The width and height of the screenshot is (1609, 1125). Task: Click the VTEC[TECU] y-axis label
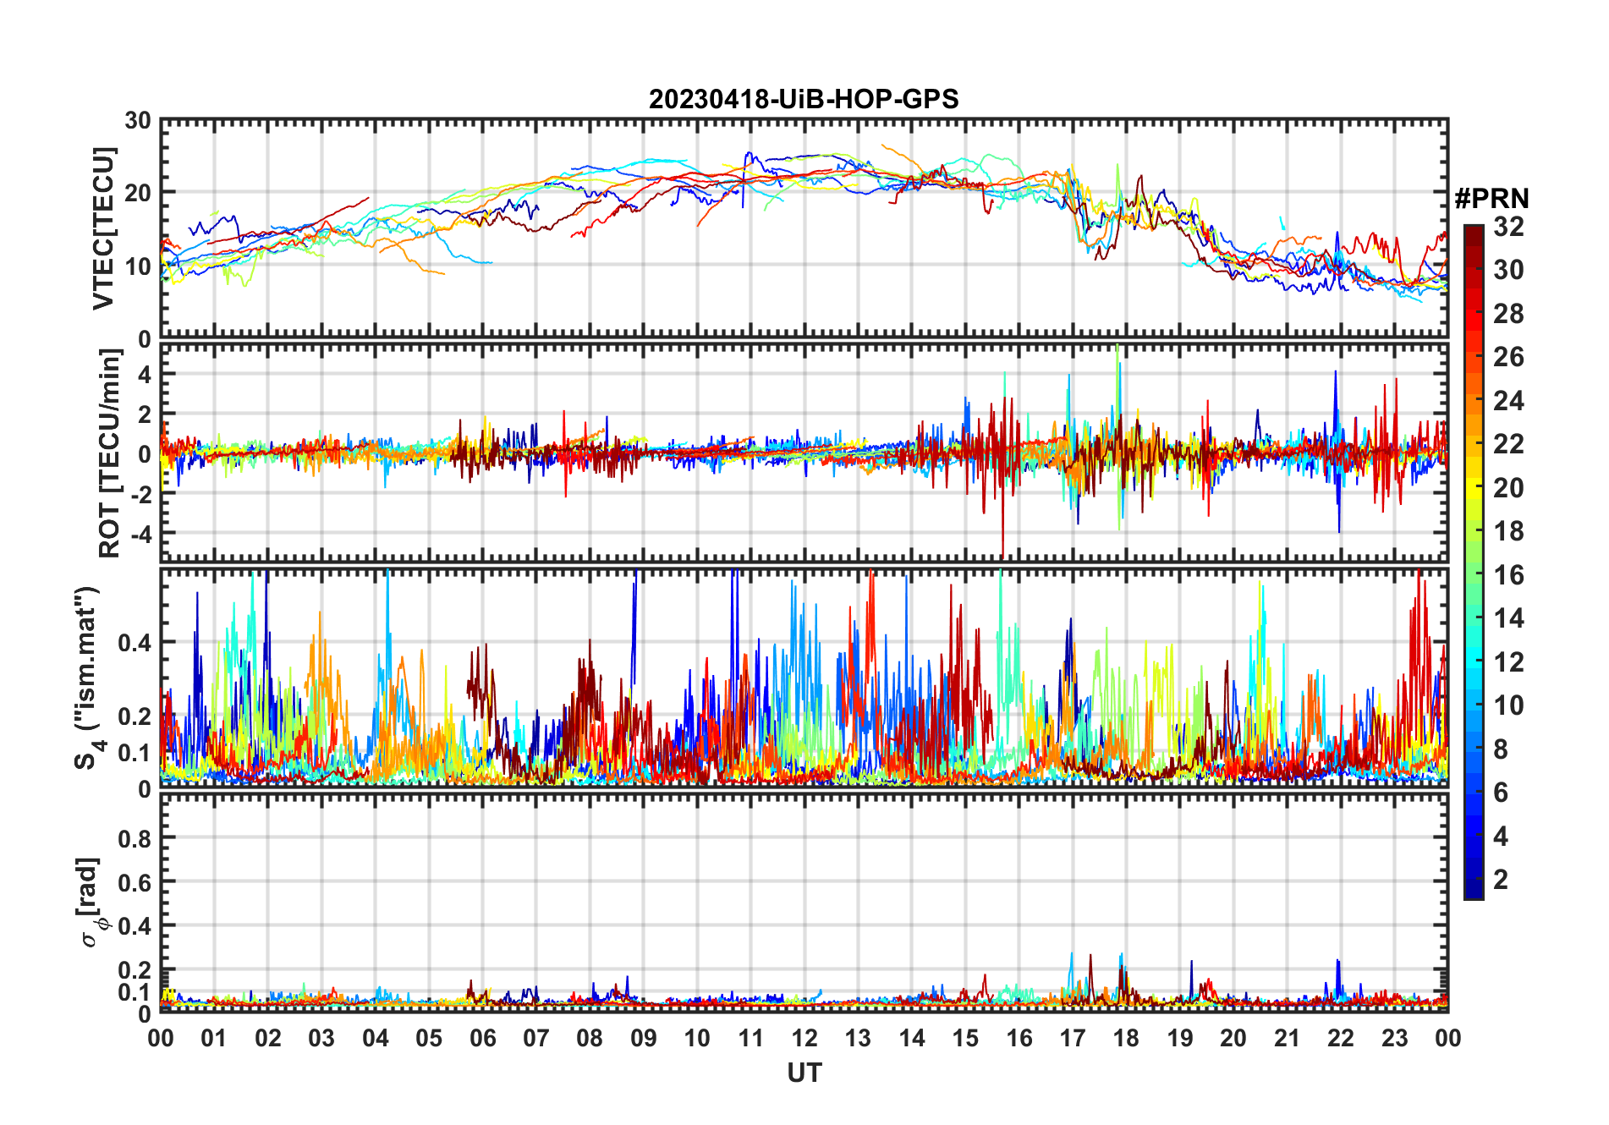102,228
